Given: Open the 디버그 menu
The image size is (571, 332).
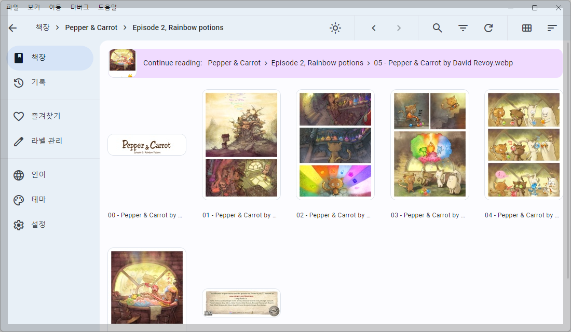Looking at the screenshot, I should point(80,7).
